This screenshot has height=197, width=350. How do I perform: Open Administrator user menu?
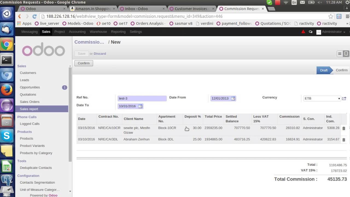coord(331,32)
